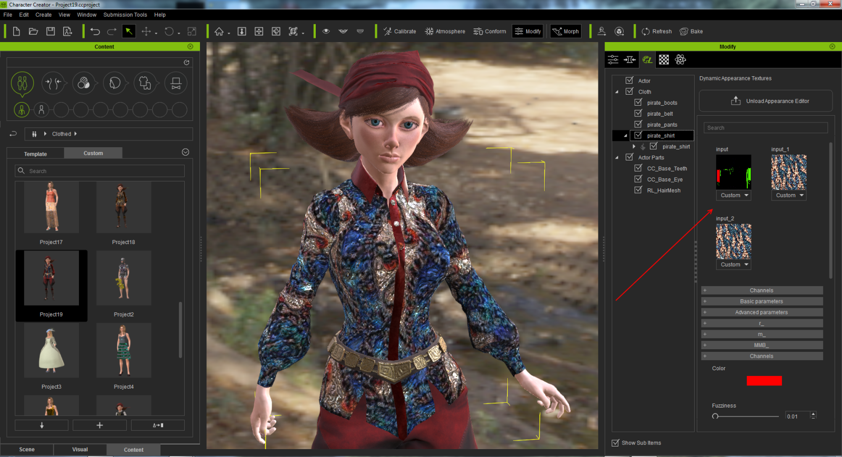Screen dimensions: 842x457
Task: Click the Home camera view icon
Action: [219, 32]
